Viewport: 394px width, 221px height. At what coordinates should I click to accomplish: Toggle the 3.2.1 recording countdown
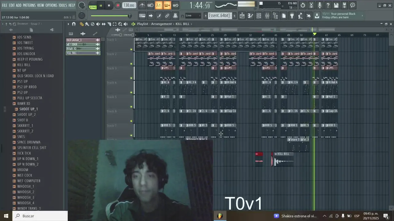(159, 5)
